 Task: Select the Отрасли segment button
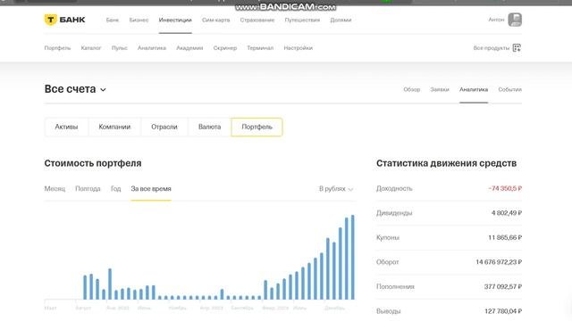pos(164,127)
